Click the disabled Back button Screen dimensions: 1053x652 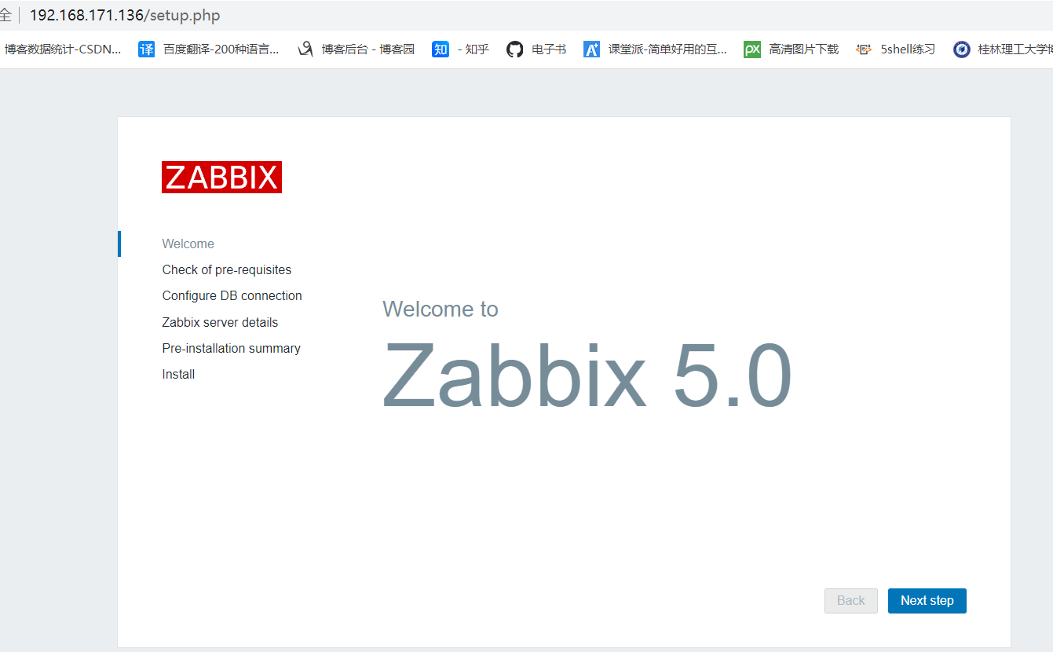click(x=851, y=601)
